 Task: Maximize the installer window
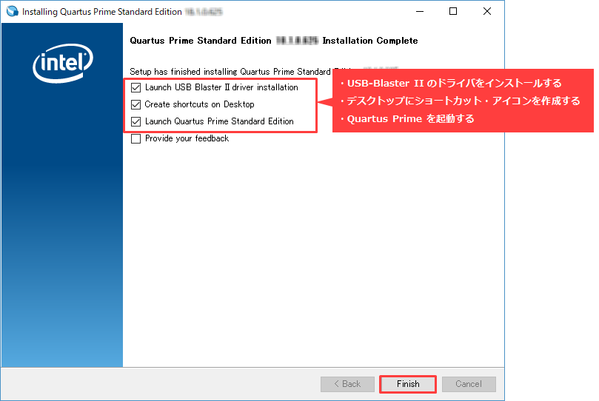click(x=453, y=11)
